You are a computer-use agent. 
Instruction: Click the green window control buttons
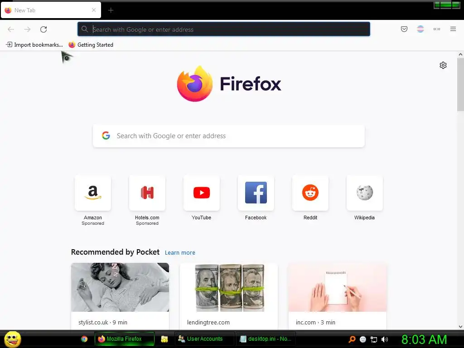tap(446, 5)
